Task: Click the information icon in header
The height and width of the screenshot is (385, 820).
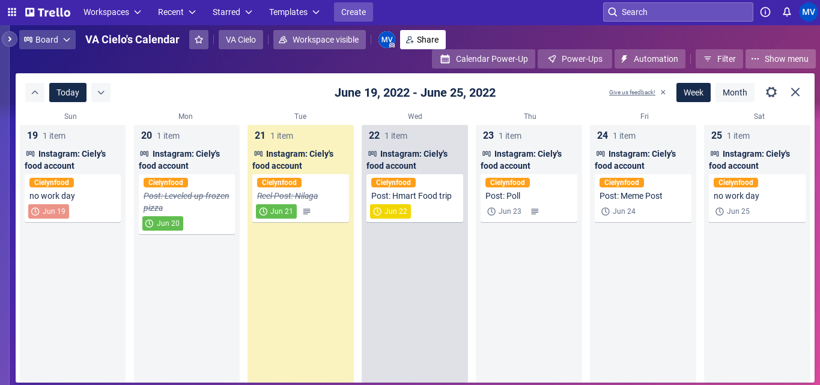Action: click(765, 12)
